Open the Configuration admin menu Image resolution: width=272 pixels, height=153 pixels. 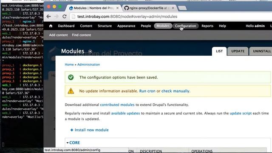185,26
